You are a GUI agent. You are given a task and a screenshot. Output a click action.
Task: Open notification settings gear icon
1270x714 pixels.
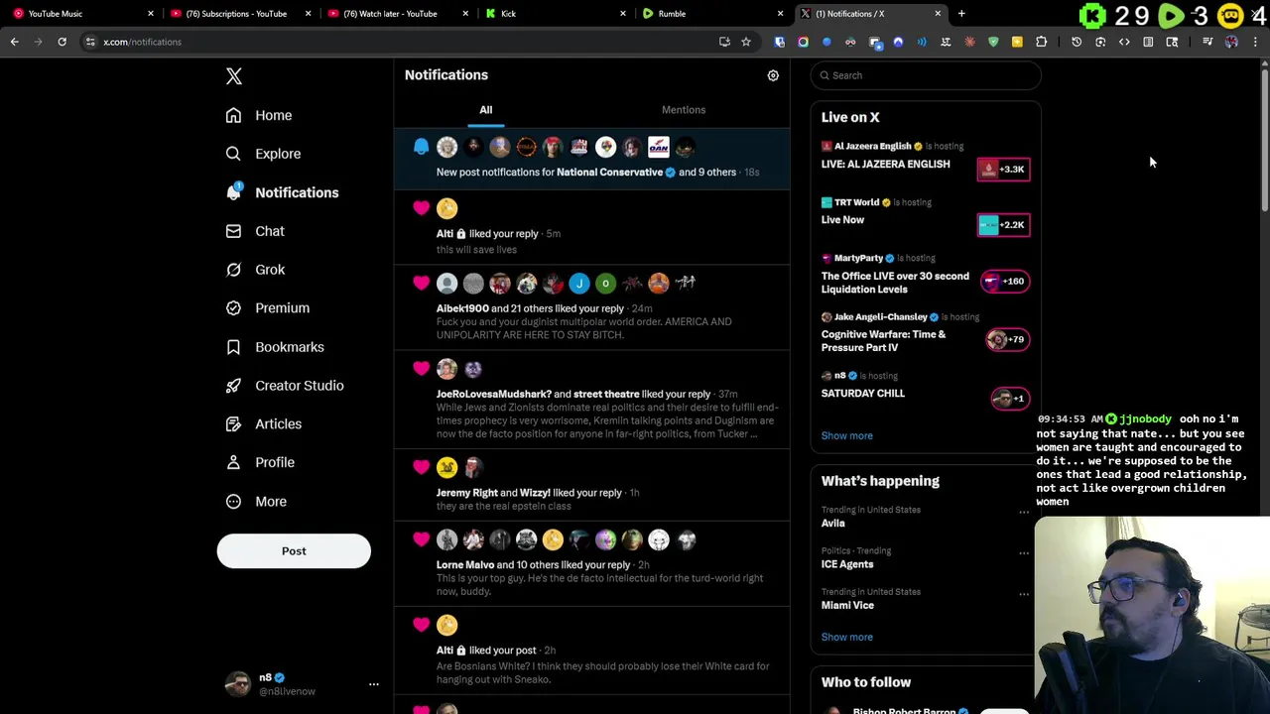click(x=773, y=75)
